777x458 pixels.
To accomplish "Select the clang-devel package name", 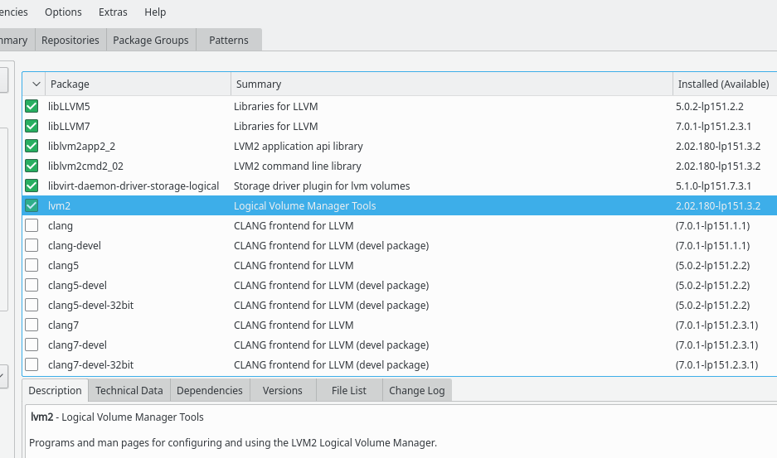I will pyautogui.click(x=75, y=246).
